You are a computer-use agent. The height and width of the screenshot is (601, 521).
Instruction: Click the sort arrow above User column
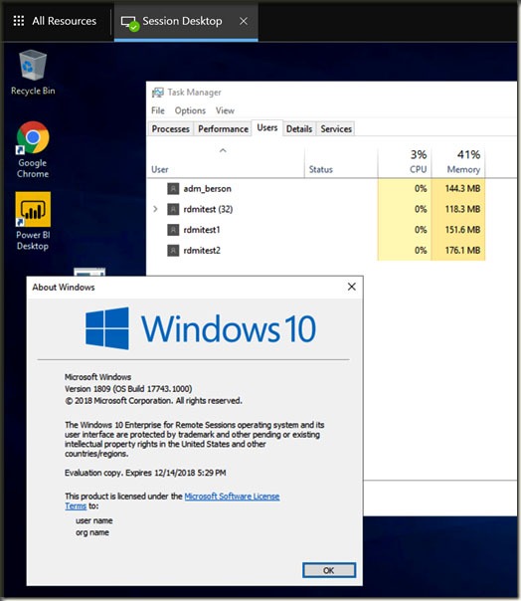click(223, 150)
